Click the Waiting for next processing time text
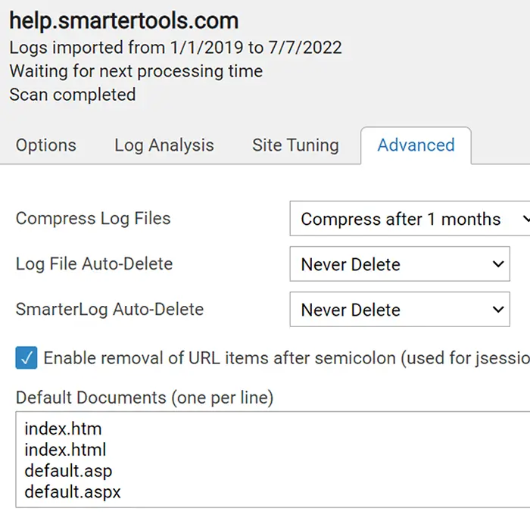 [x=136, y=71]
